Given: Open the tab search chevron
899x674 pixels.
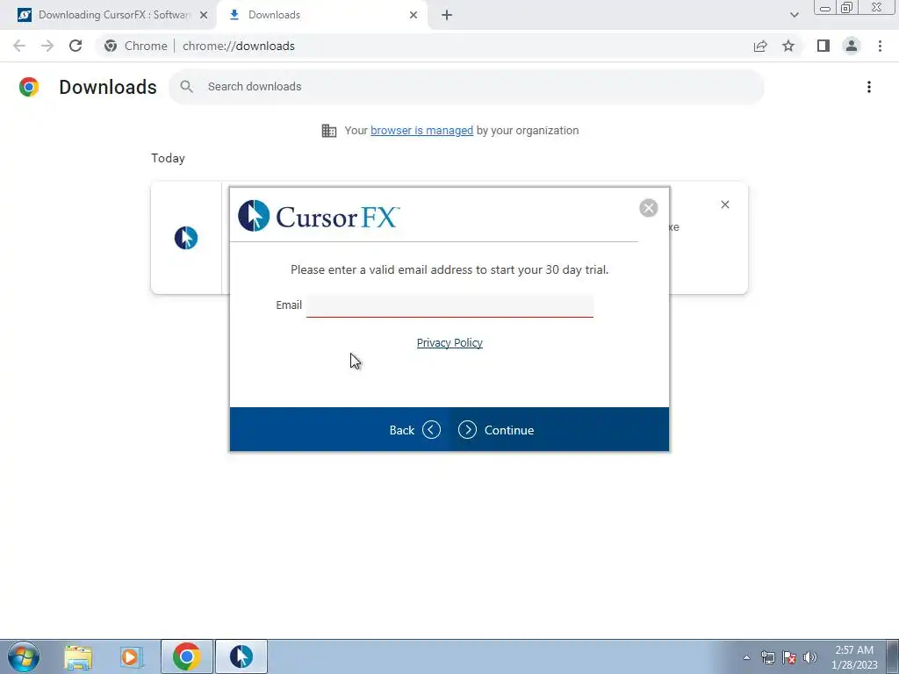Looking at the screenshot, I should pyautogui.click(x=794, y=15).
